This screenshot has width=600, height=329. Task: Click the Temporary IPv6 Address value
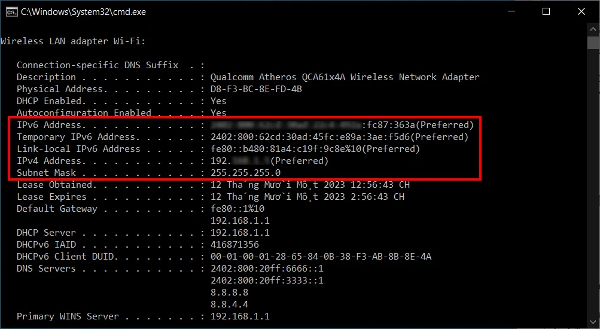(x=339, y=137)
